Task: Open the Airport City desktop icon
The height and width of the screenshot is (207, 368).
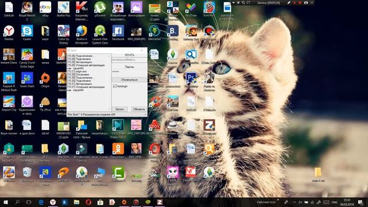Action: [x=9, y=103]
